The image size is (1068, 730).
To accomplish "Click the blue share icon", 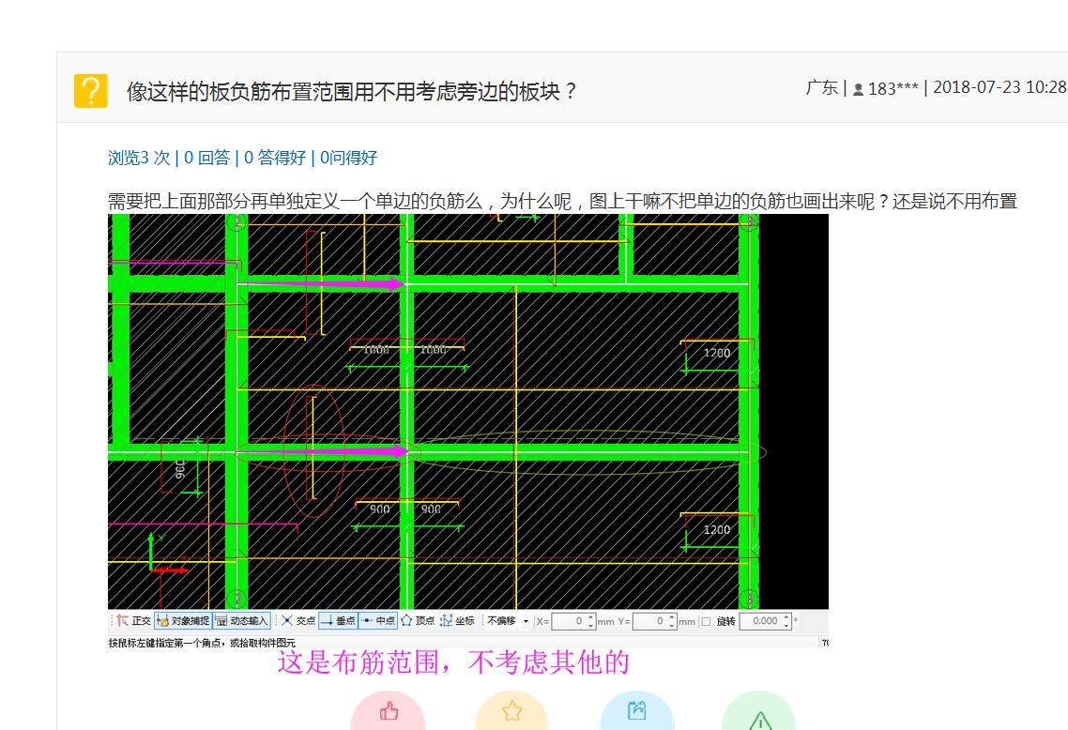I will [636, 711].
